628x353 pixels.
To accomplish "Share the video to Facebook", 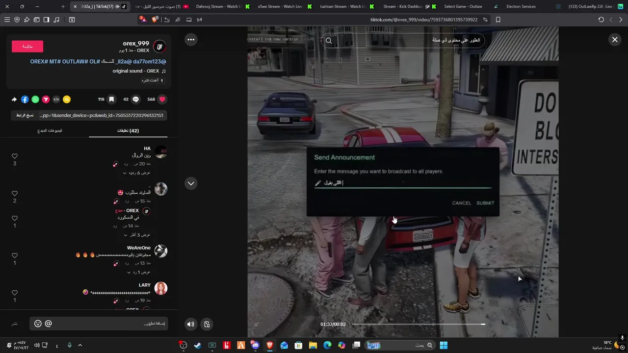I will (x=25, y=100).
